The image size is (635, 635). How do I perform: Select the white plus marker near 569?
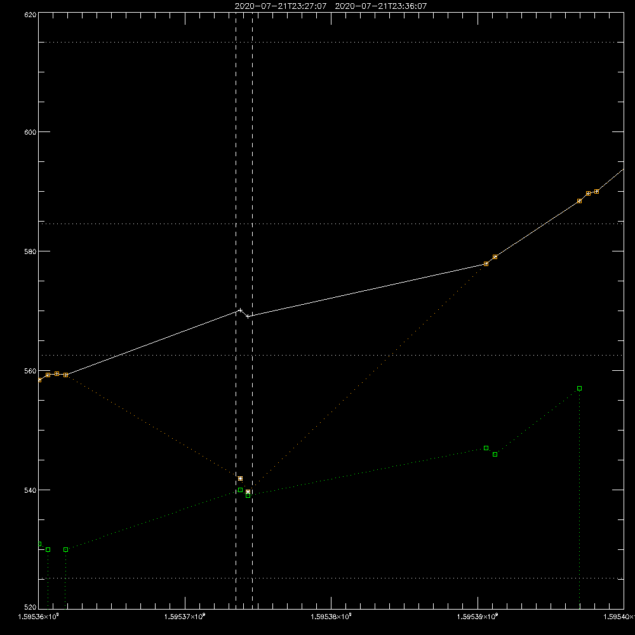[x=248, y=316]
